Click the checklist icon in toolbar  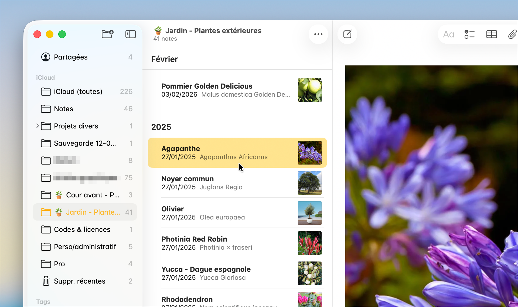(x=469, y=34)
